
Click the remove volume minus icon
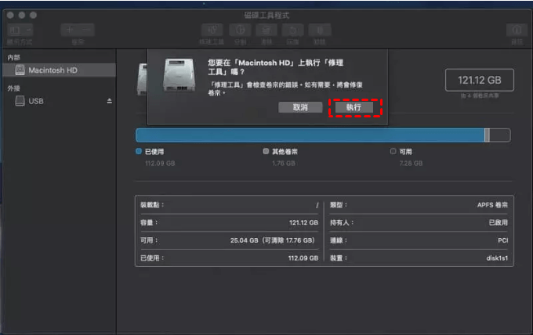86,31
